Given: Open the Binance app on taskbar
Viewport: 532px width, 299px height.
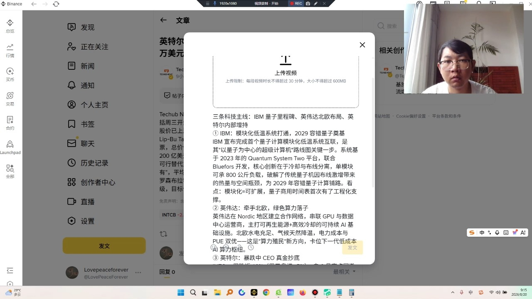Looking at the screenshot, I should [254, 292].
